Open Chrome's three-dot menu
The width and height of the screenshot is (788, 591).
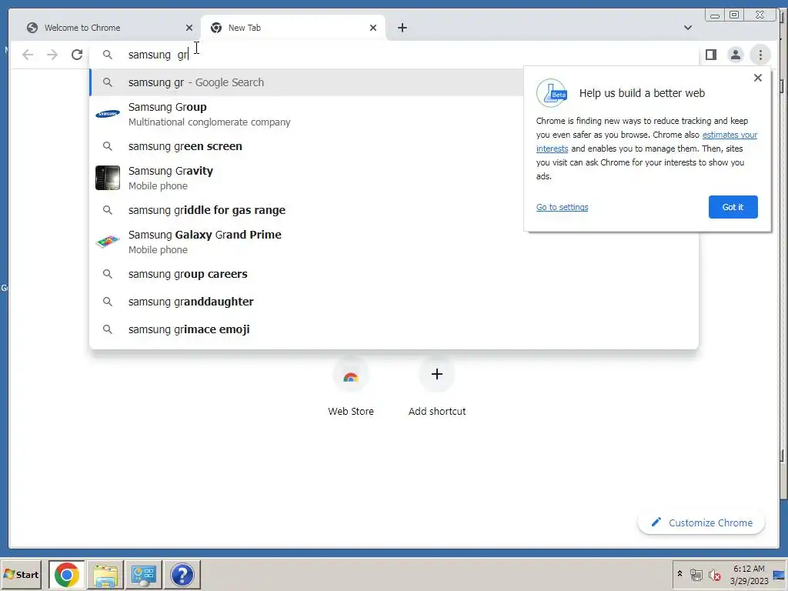pos(760,55)
